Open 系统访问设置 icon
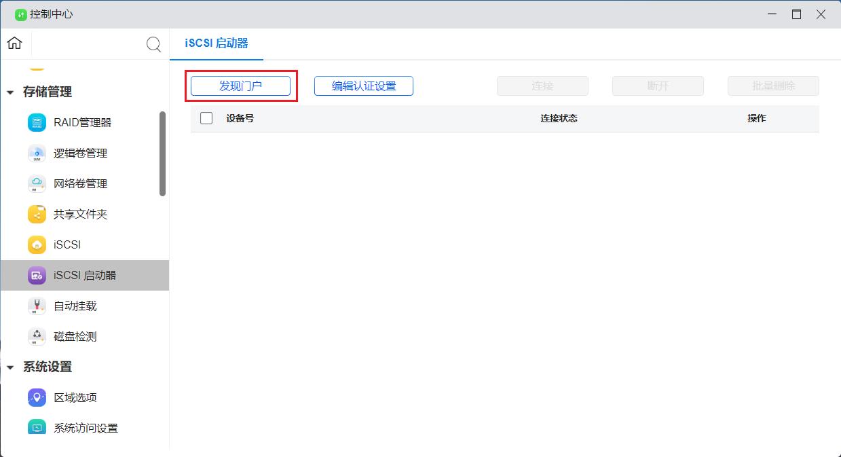Image resolution: width=841 pixels, height=457 pixels. (37, 427)
